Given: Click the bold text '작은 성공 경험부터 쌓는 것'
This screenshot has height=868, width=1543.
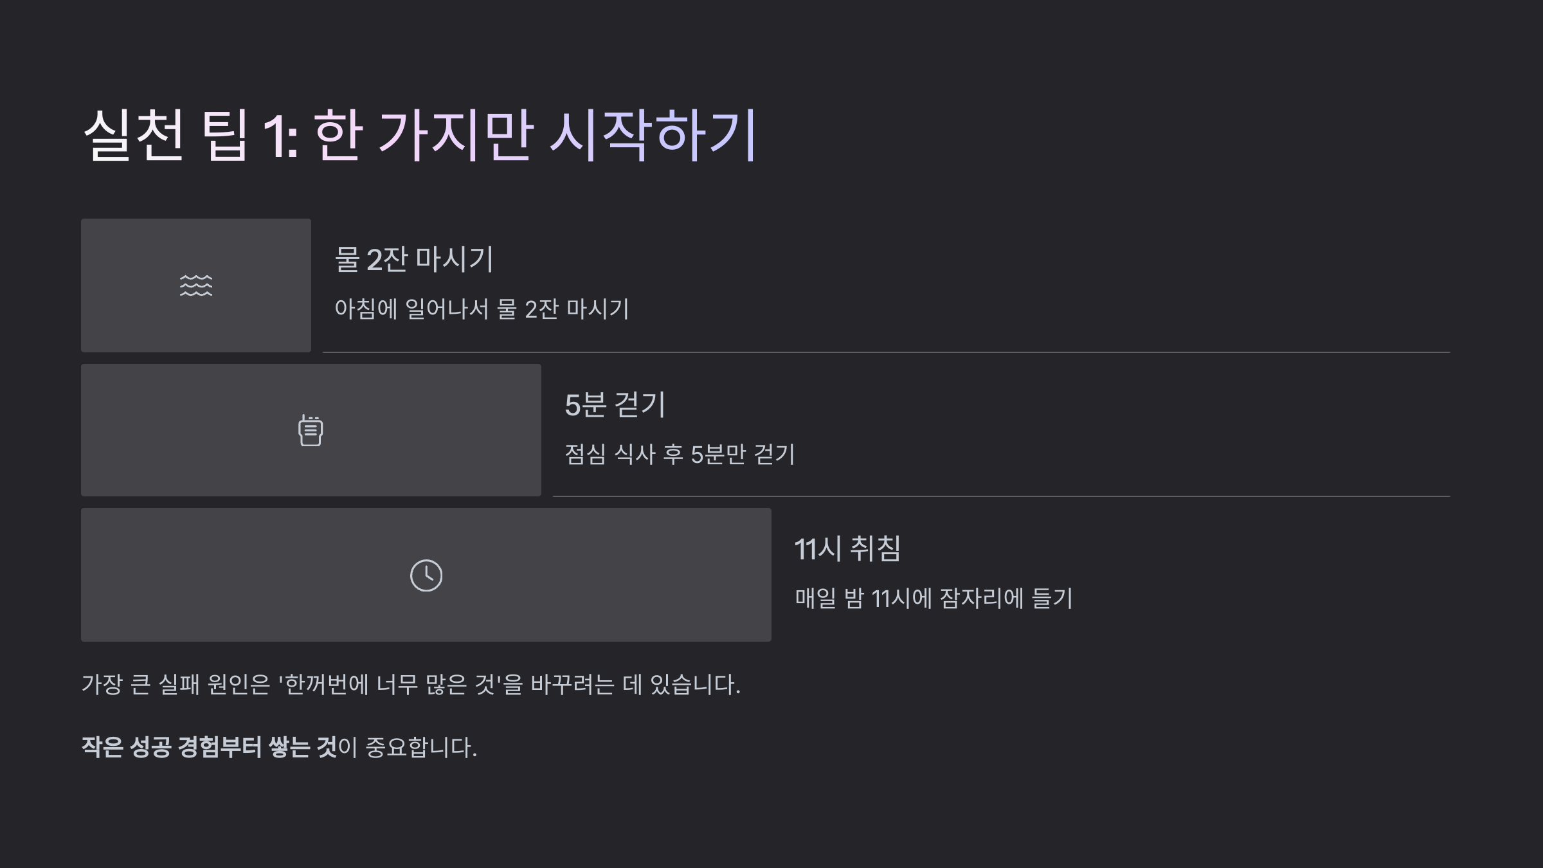Looking at the screenshot, I should (x=209, y=747).
